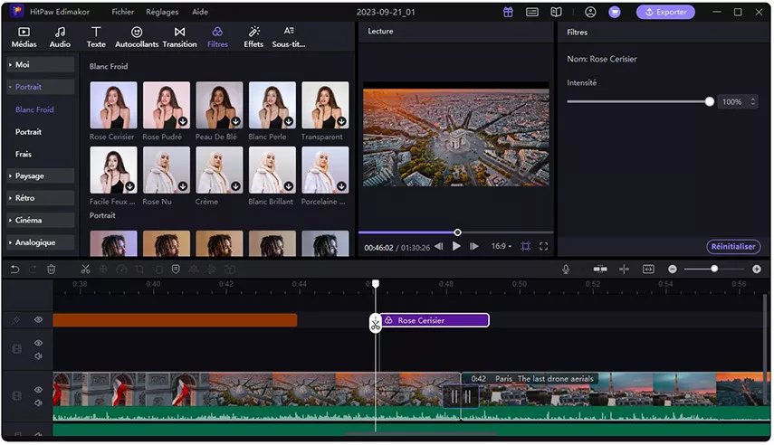
Task: Open the 16:9 aspect ratio dropdown
Action: pos(502,246)
